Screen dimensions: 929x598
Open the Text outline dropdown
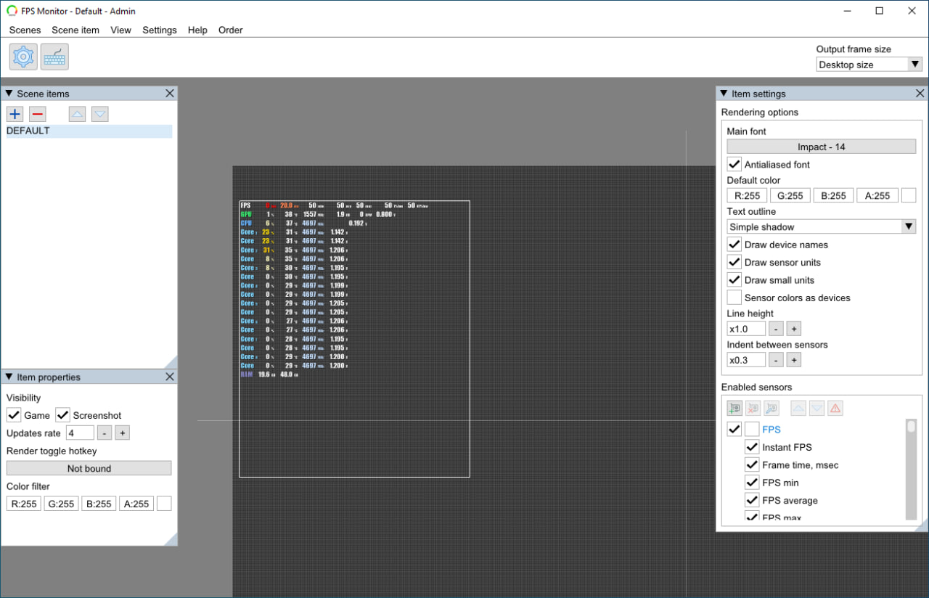click(x=821, y=227)
